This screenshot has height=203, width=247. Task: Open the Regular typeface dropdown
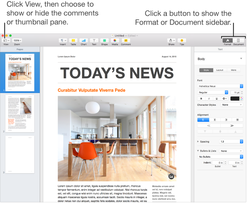[x=213, y=92]
